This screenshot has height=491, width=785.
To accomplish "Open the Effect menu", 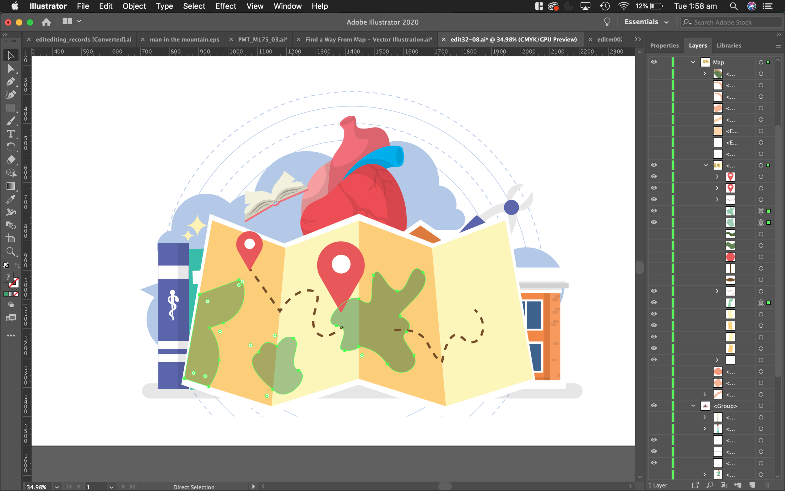I will click(x=225, y=6).
